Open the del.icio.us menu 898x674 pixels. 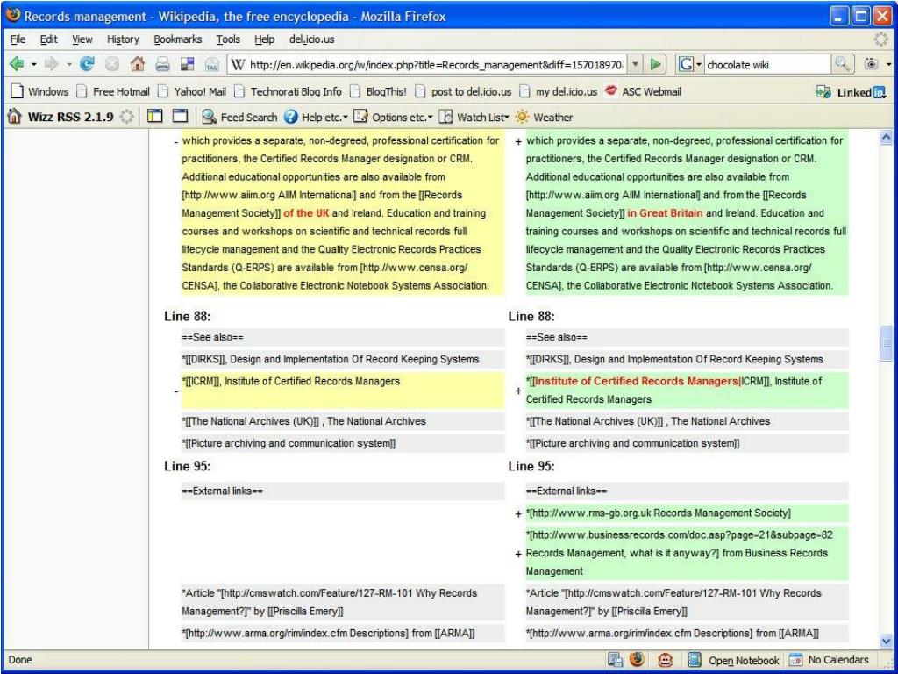311,39
